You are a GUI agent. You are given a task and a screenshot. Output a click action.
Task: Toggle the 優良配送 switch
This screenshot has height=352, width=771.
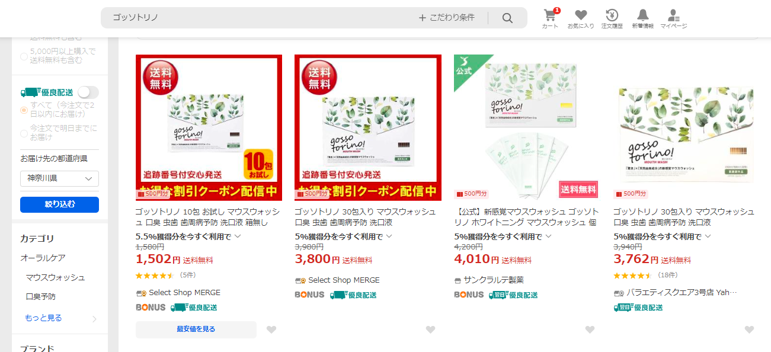click(88, 92)
